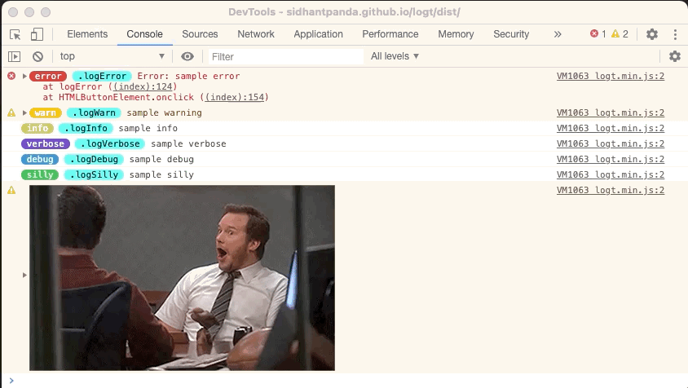The image size is (688, 388).
Task: Click the green silly badge
Action: click(40, 174)
